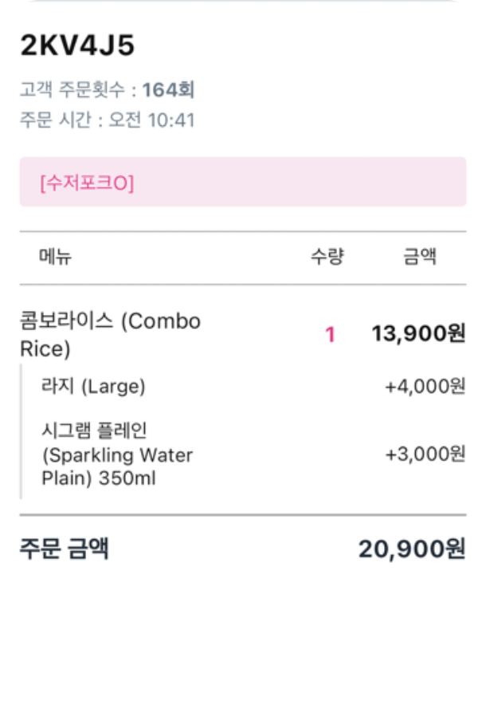
Task: Click the 주문 금액 total label
Action: click(65, 549)
